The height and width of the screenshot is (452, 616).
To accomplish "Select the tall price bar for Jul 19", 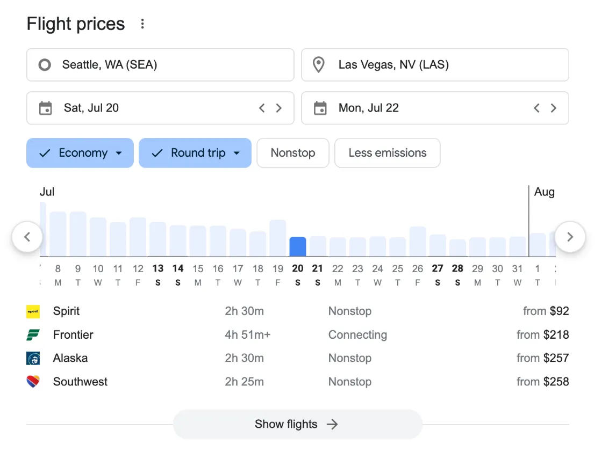I will 278,238.
